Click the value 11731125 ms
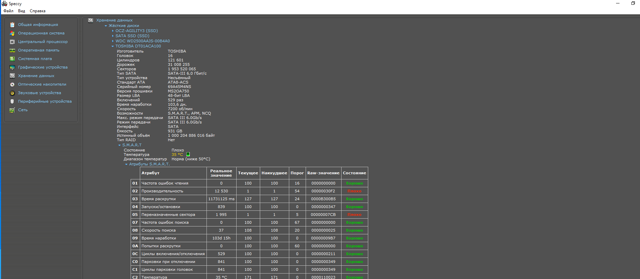 (221, 199)
